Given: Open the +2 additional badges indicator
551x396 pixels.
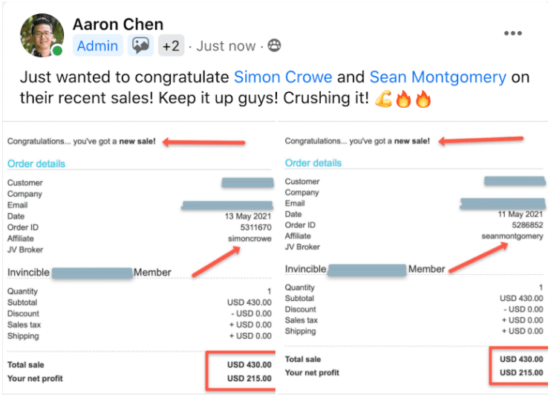Looking at the screenshot, I should [171, 46].
